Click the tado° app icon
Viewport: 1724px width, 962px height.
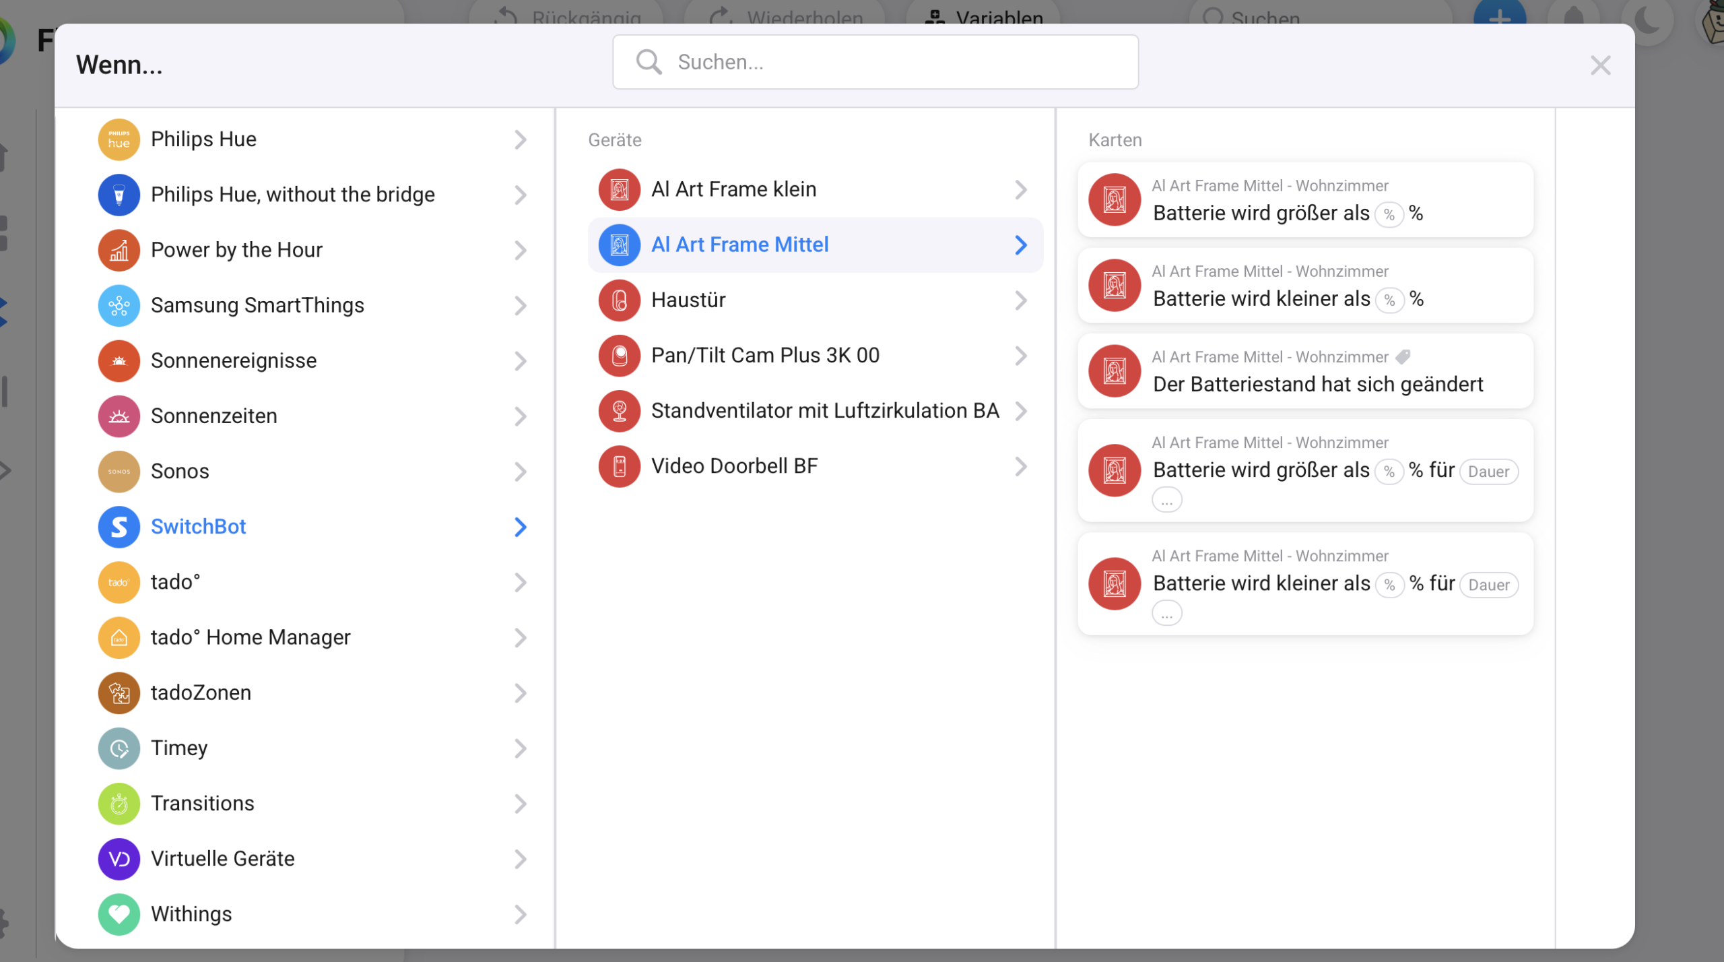click(x=119, y=582)
